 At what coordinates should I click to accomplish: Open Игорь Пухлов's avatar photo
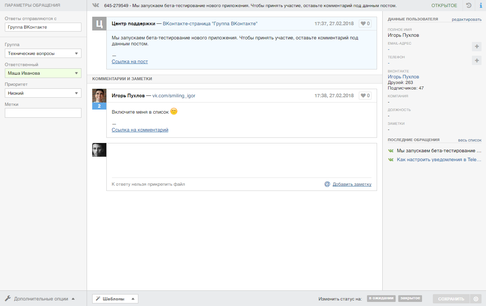(99, 96)
